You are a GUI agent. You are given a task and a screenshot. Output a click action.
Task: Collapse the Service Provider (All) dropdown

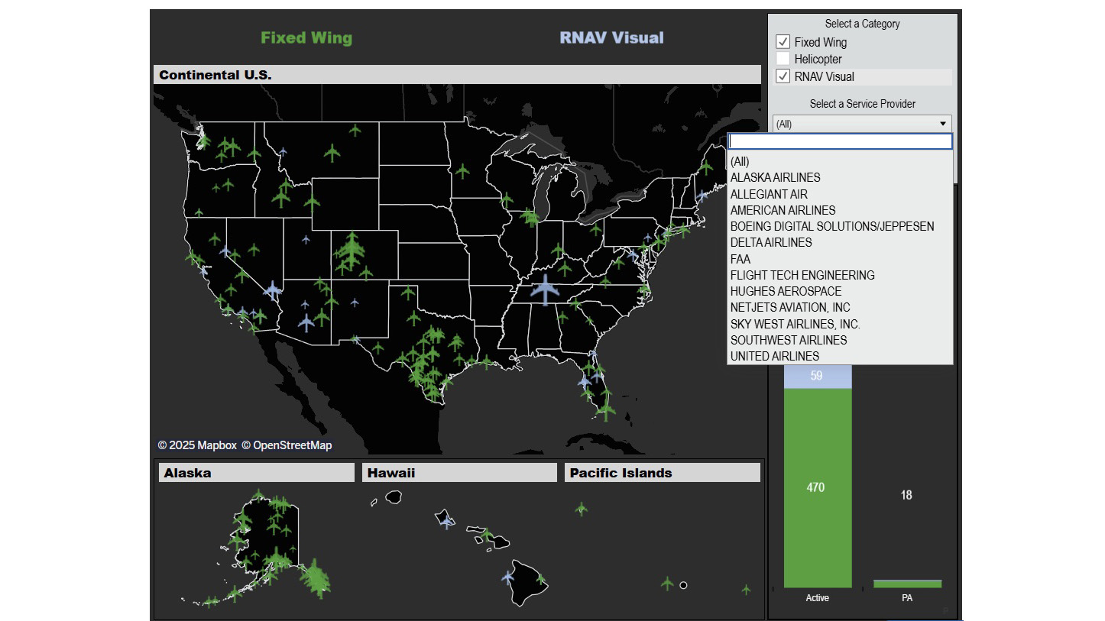pos(863,124)
